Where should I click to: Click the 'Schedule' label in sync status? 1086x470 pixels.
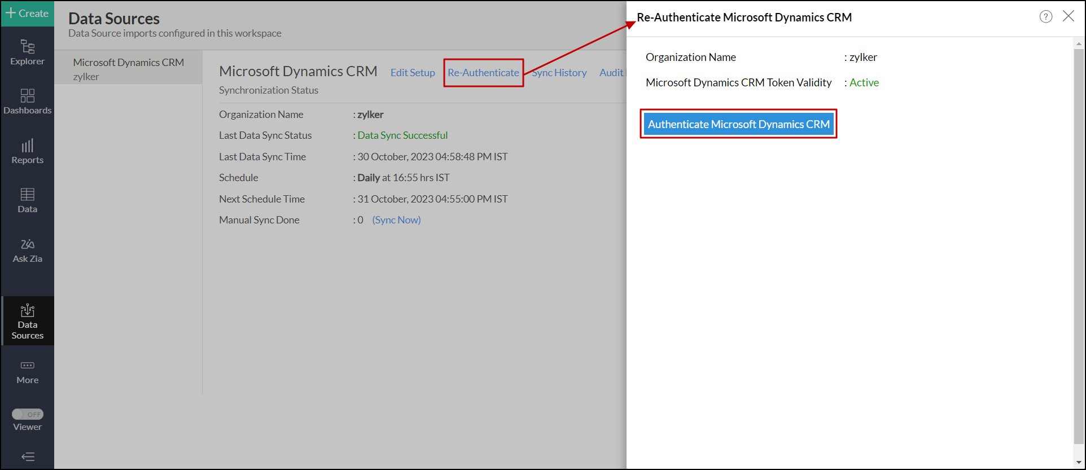(238, 178)
